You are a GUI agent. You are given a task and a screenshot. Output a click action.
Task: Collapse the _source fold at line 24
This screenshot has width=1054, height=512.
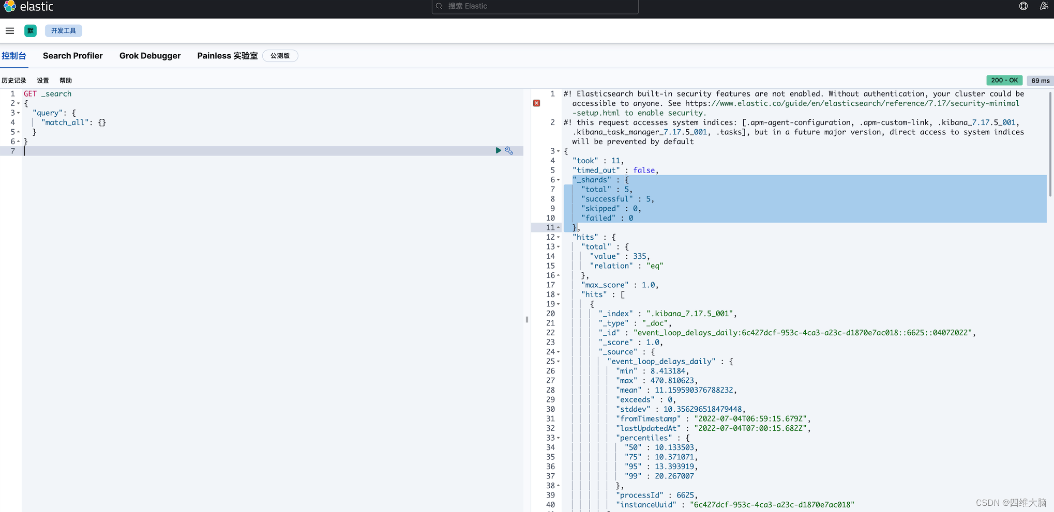(x=559, y=352)
